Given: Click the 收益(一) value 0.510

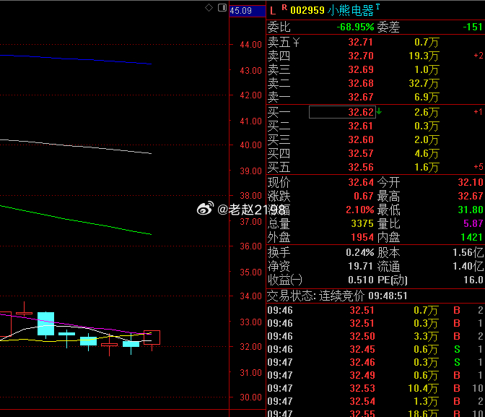Looking at the screenshot, I should (361, 280).
